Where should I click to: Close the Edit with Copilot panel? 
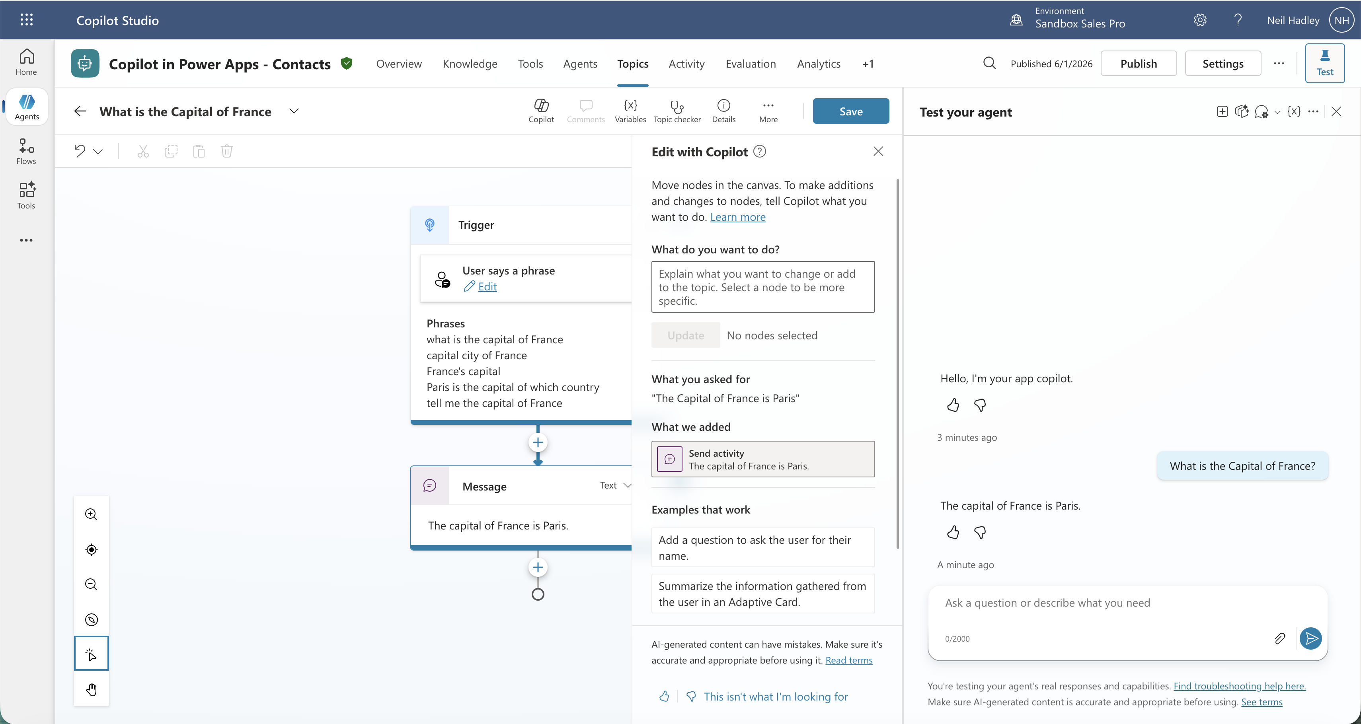[878, 152]
